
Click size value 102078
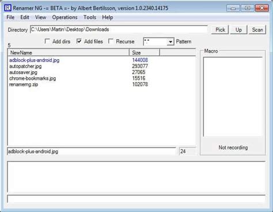(140, 84)
